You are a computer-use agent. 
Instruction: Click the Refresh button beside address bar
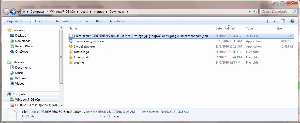tap(256, 12)
